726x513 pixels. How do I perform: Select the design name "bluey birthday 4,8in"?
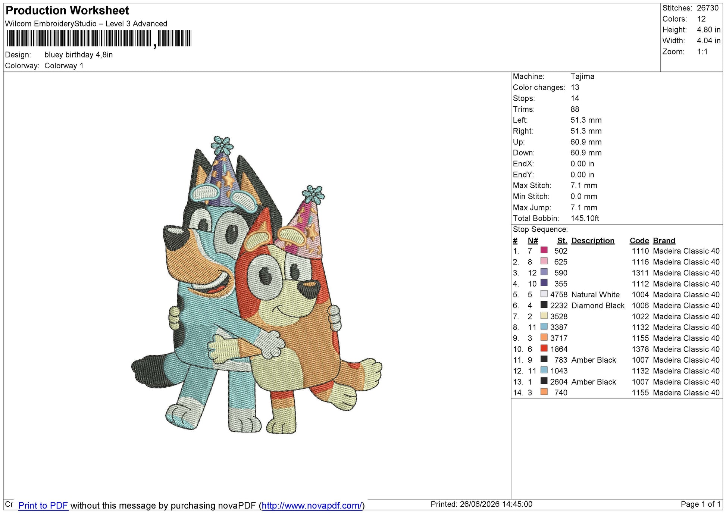click(x=79, y=55)
